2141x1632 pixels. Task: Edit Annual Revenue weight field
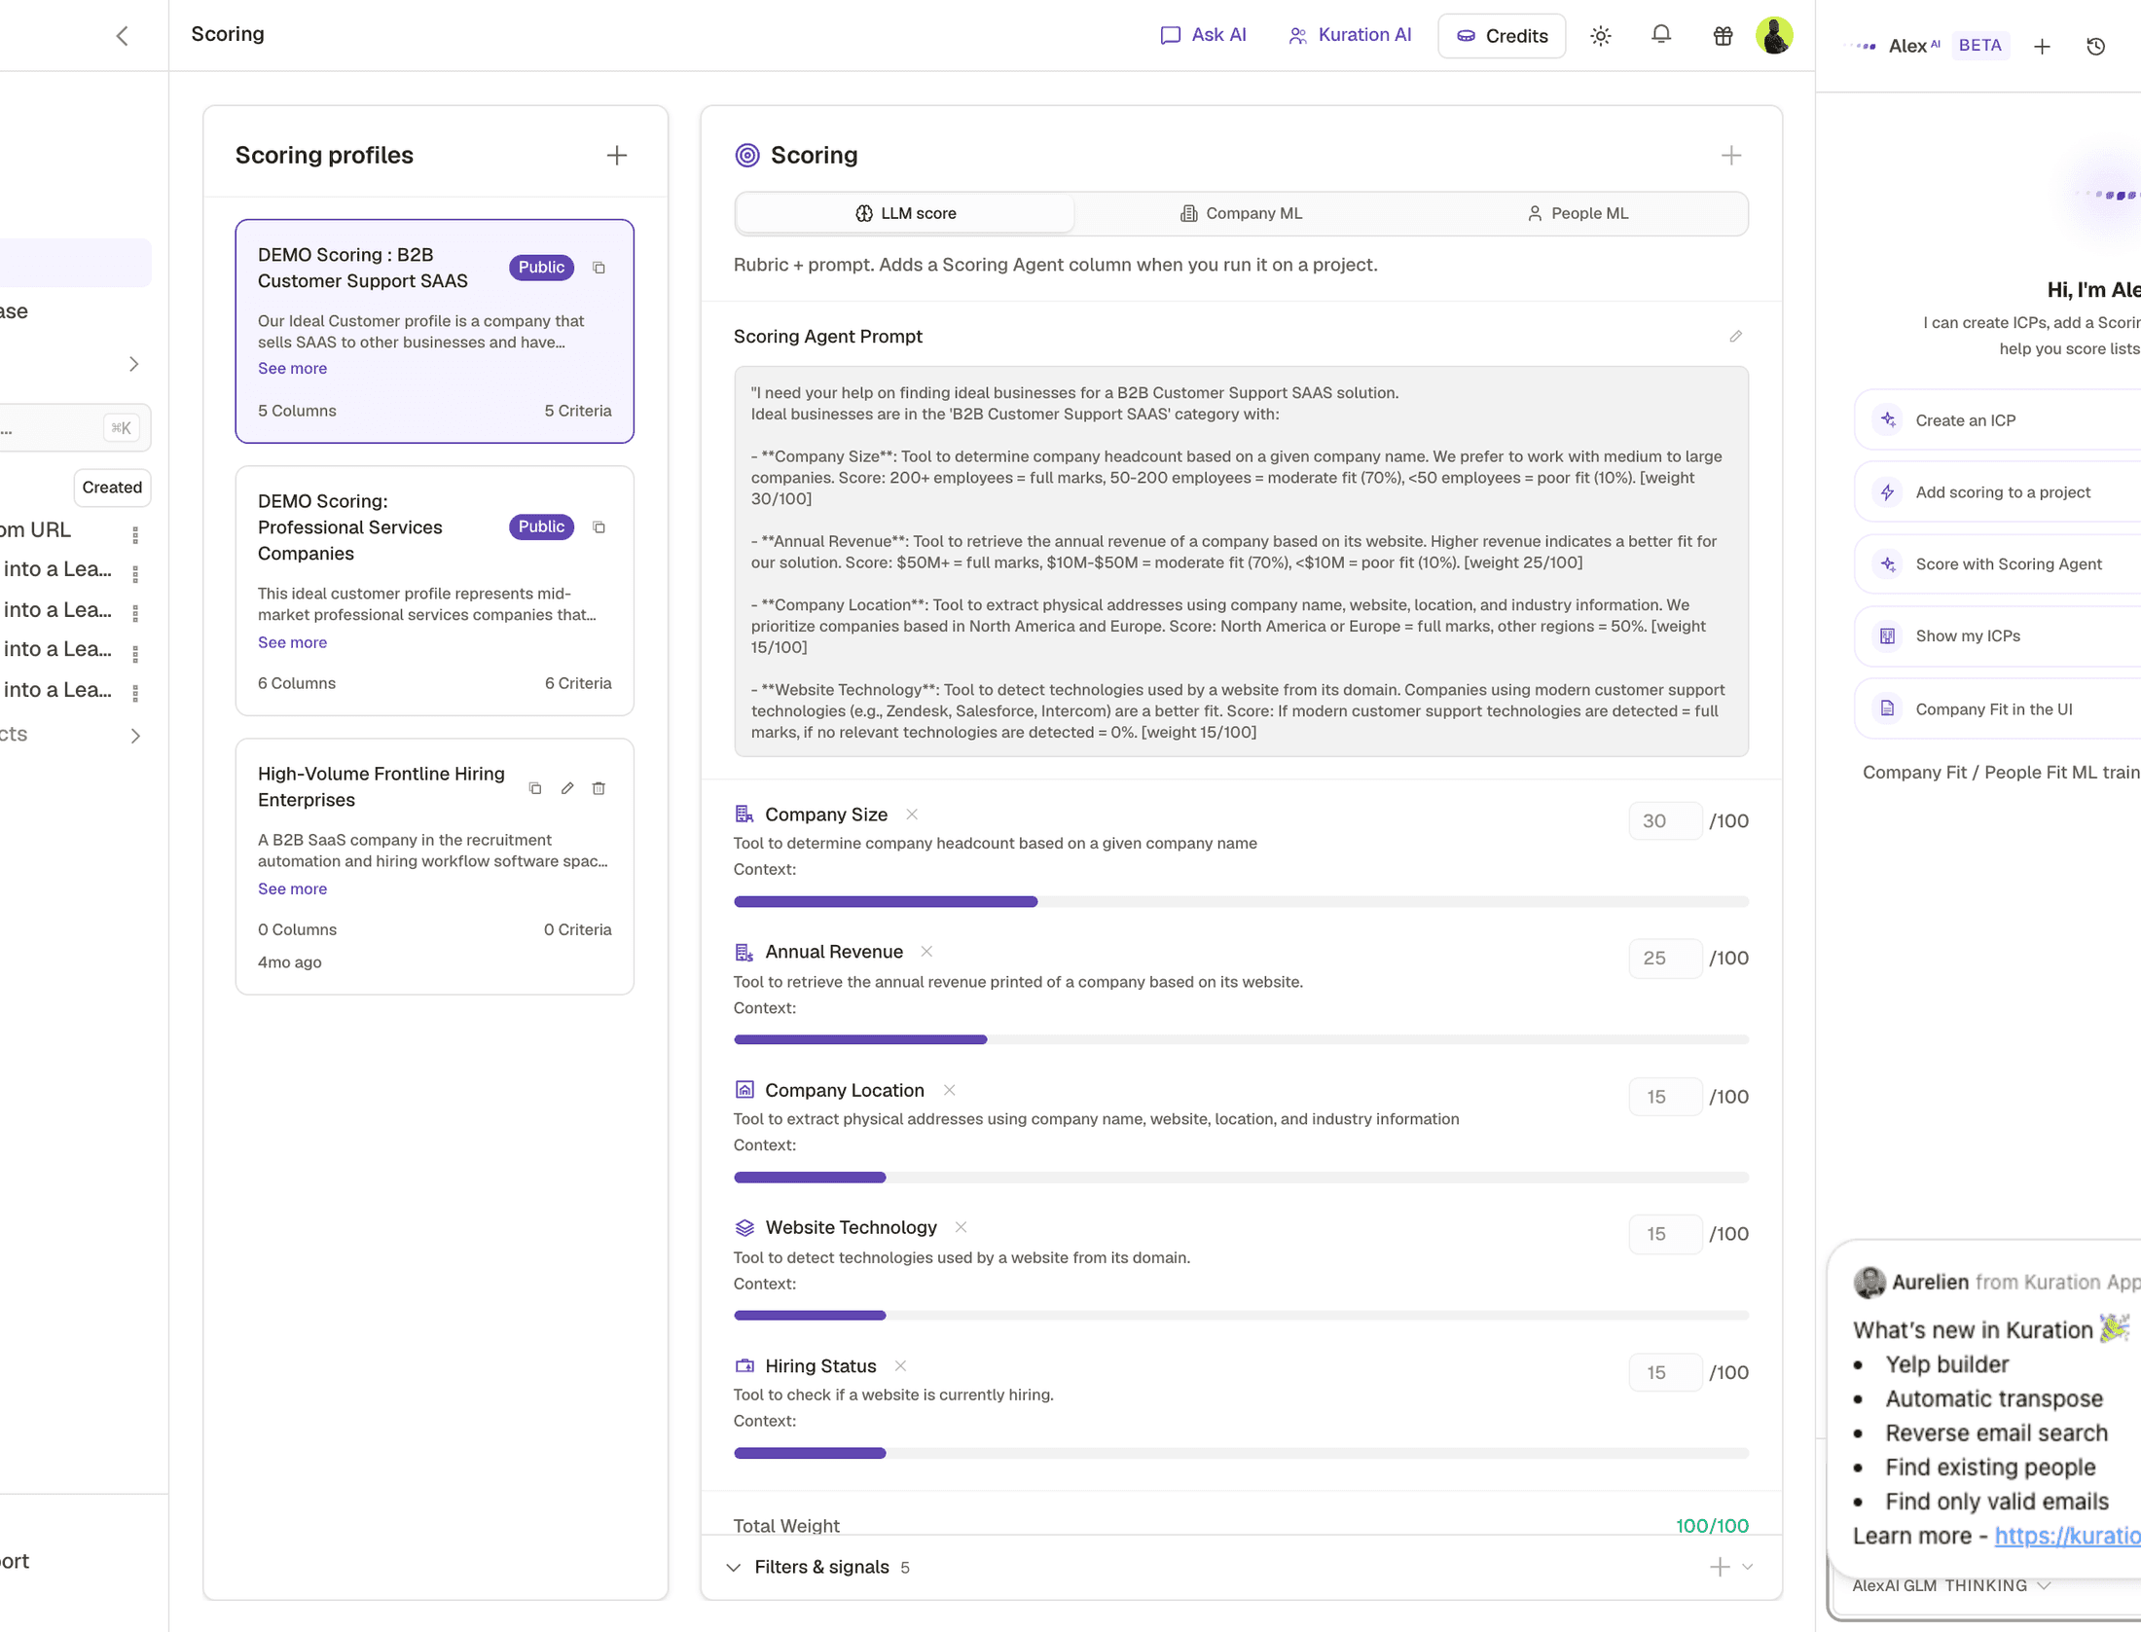[x=1665, y=959]
